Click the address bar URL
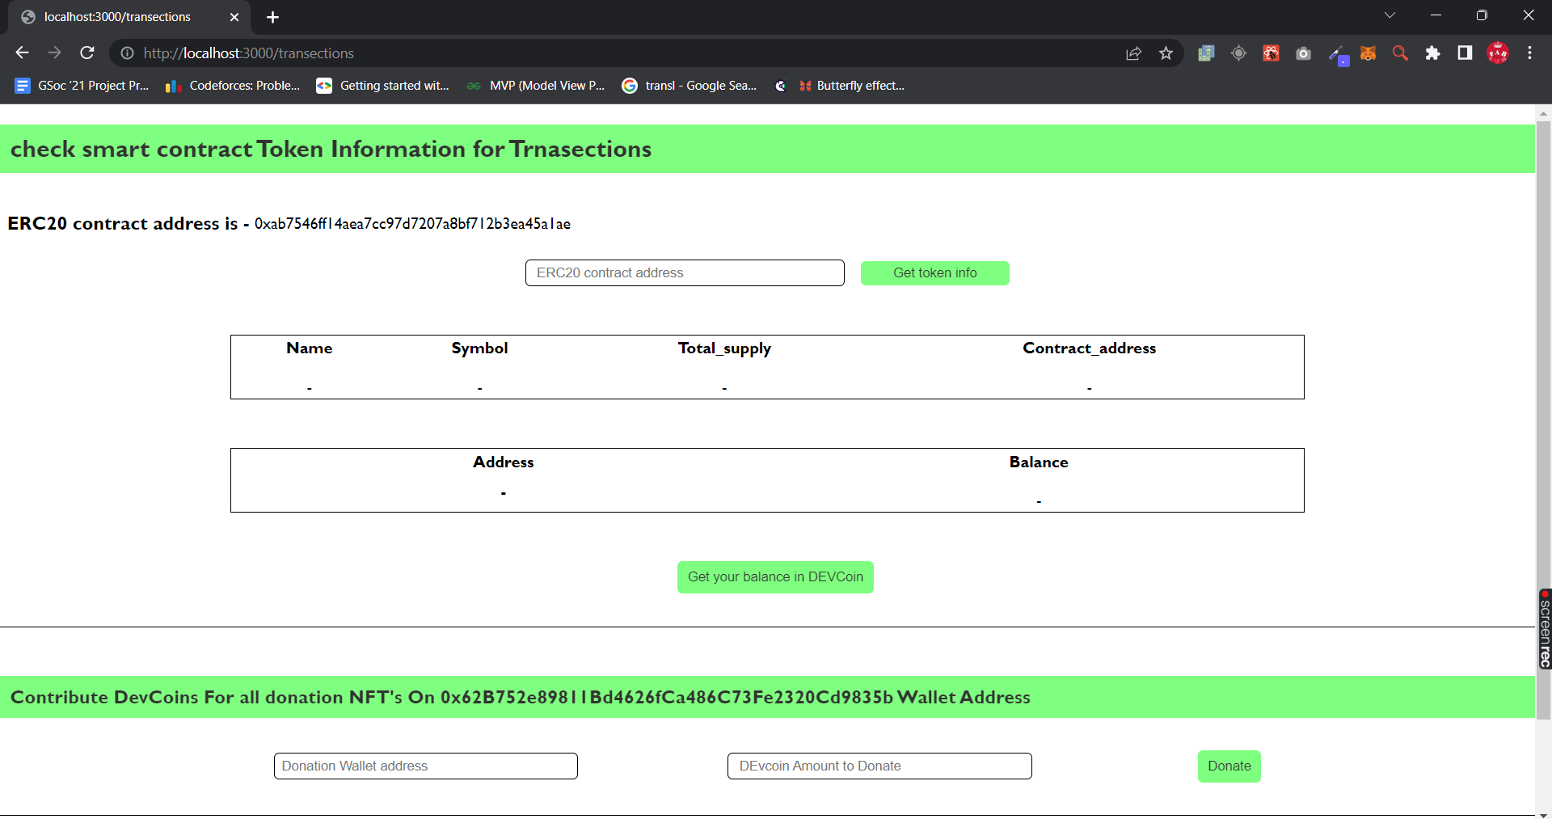Screen dimensions: 1552x819 coord(249,53)
